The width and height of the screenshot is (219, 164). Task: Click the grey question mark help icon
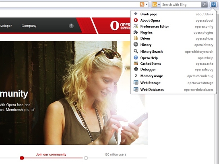[71, 26]
